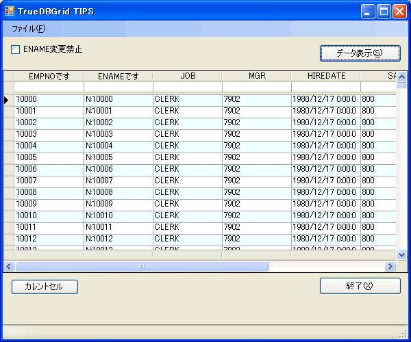411x342 pixels.
Task: Click the horizontal scrollbar left arrow
Action: click(x=9, y=266)
